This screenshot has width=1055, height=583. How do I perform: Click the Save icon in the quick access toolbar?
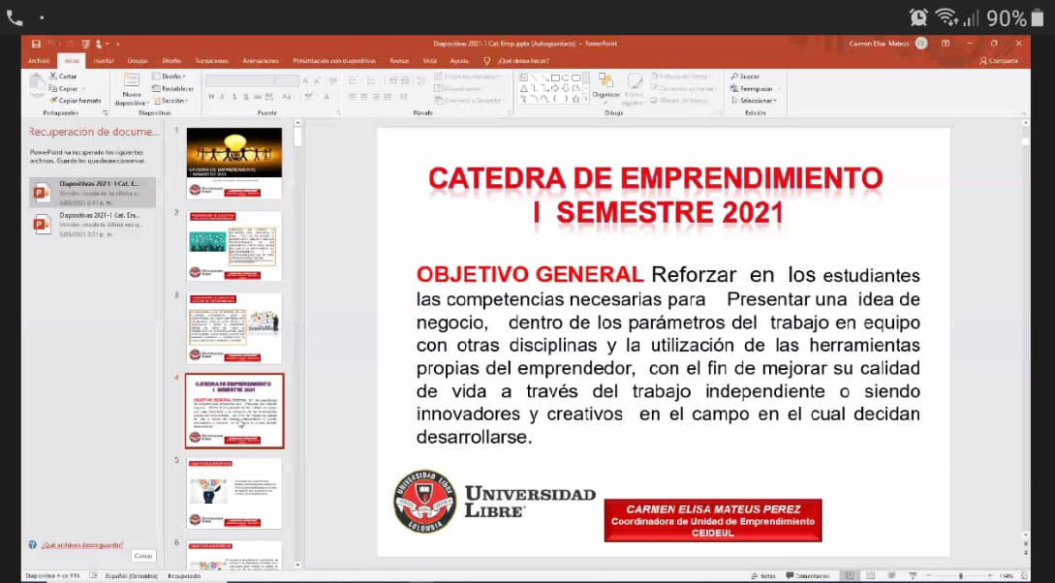(x=36, y=44)
